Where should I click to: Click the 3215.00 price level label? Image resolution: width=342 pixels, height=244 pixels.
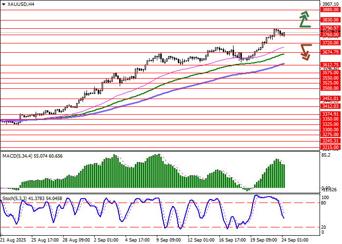pyautogui.click(x=330, y=146)
